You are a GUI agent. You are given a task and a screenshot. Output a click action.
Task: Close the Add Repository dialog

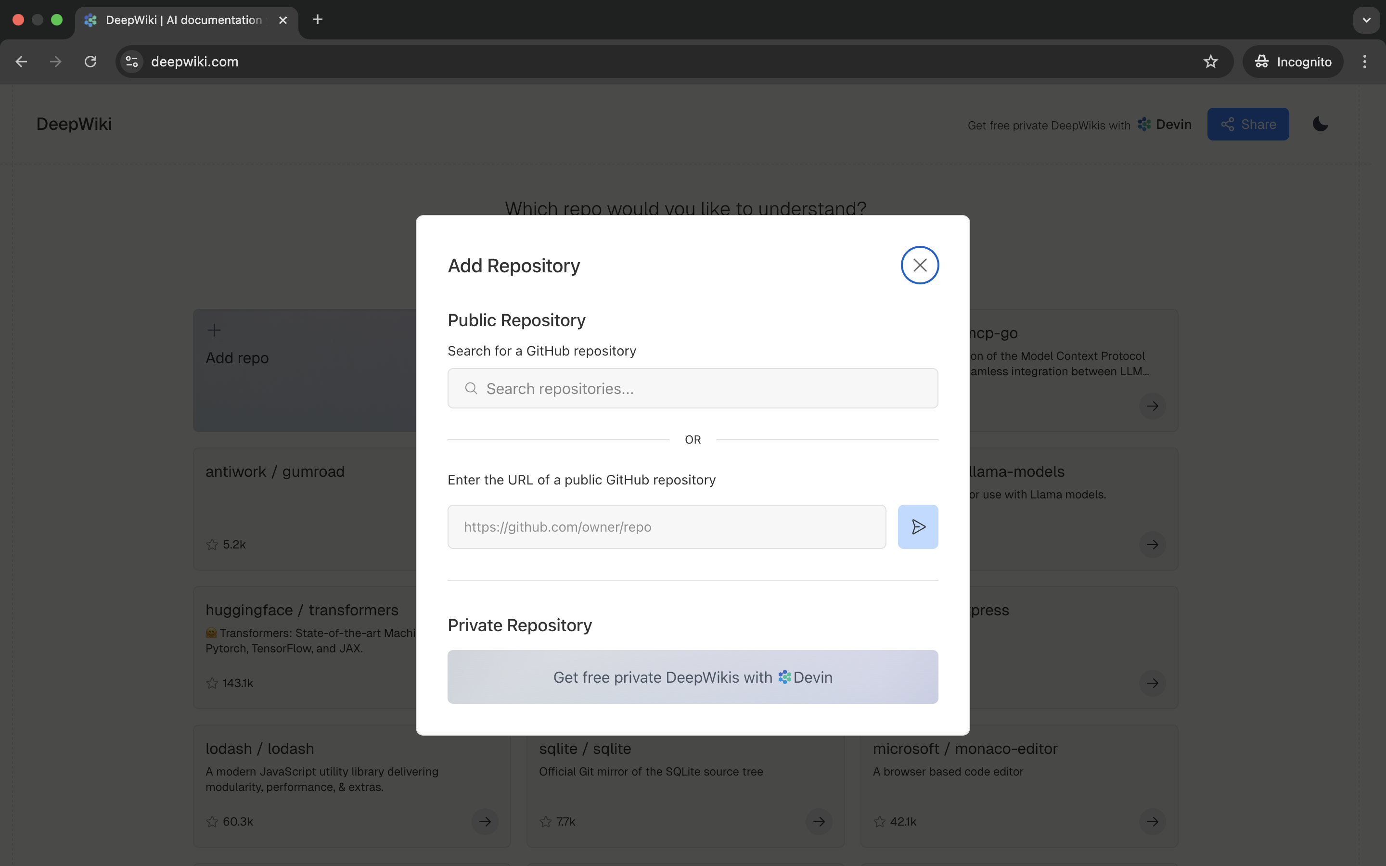pos(919,265)
